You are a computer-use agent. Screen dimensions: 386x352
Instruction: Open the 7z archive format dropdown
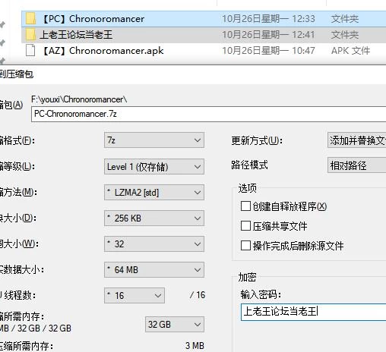click(x=154, y=140)
